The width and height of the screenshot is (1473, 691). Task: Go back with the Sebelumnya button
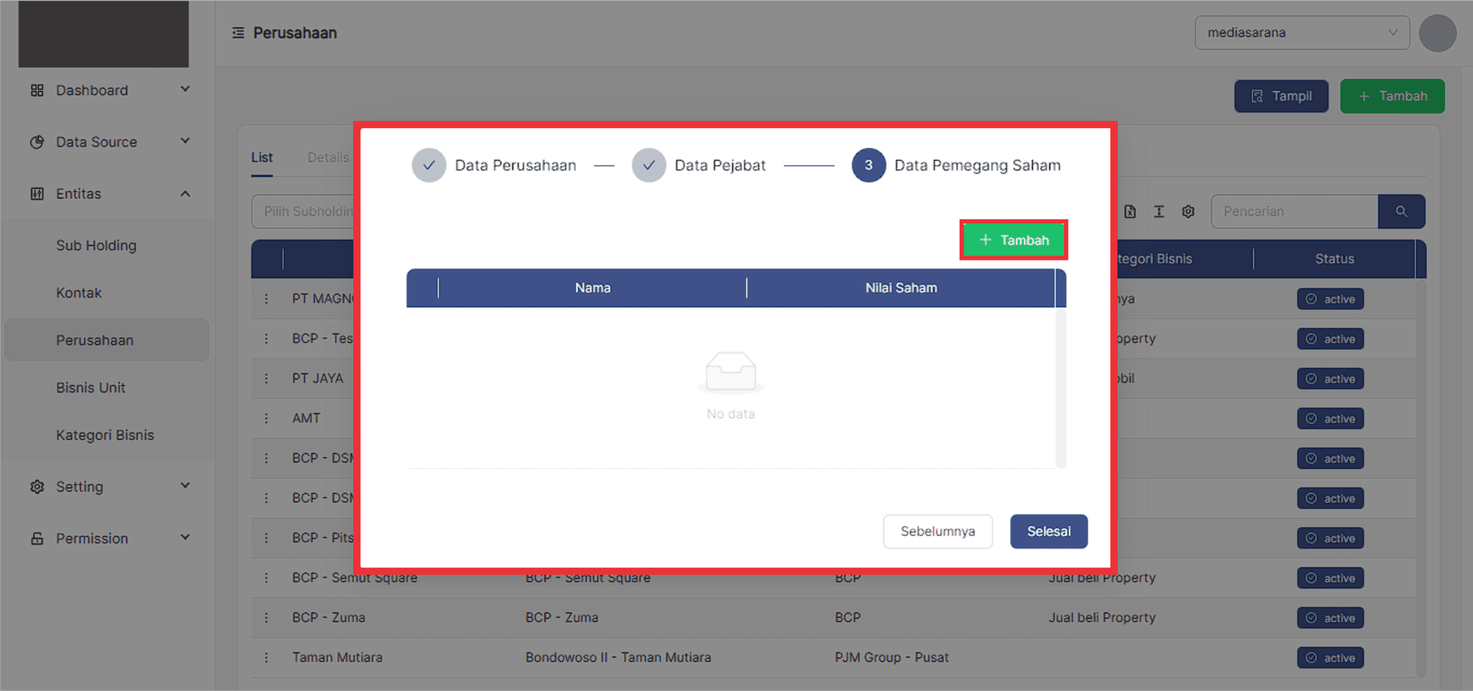coord(937,531)
